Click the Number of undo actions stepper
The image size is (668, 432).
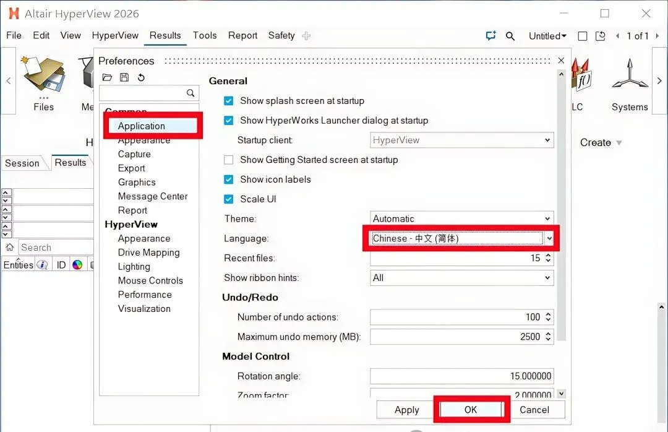[548, 317]
